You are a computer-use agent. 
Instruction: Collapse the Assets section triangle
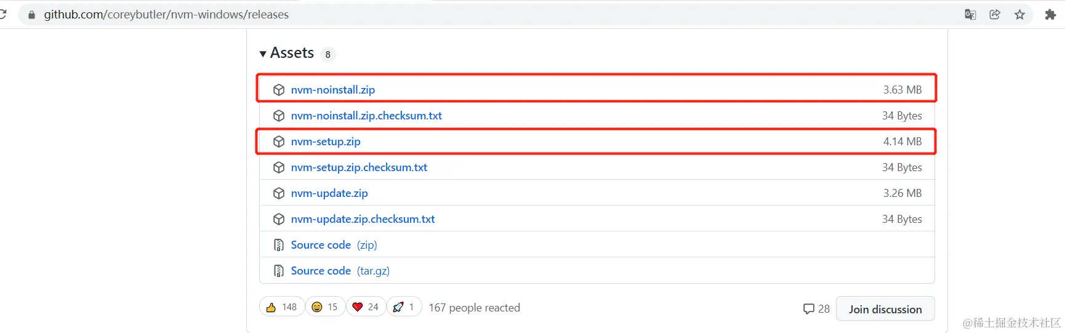tap(263, 54)
